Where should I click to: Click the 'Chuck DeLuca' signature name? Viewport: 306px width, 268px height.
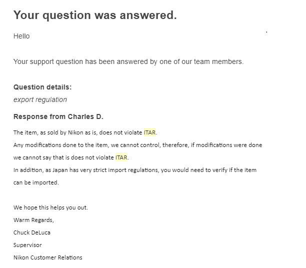[32, 232]
